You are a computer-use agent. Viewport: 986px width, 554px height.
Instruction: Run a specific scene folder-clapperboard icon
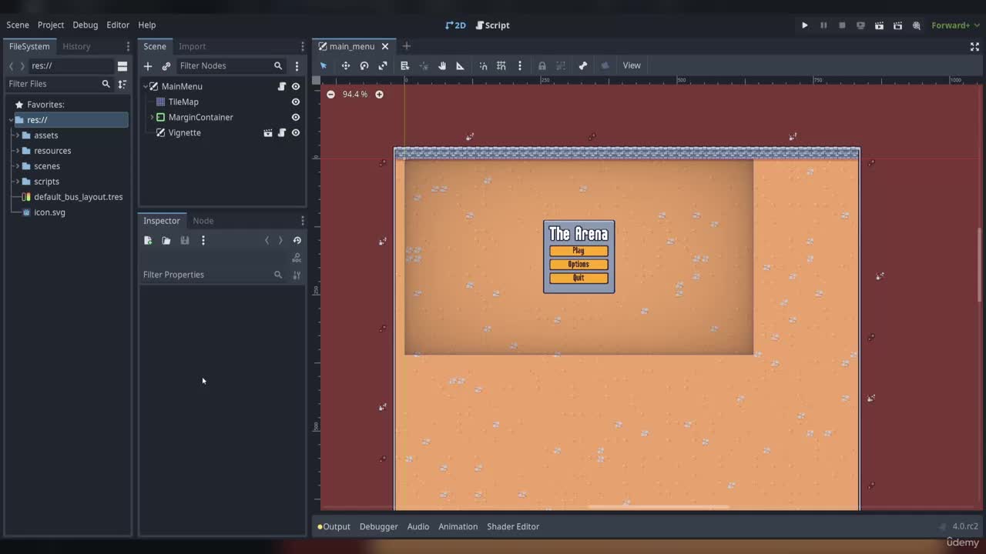897,25
